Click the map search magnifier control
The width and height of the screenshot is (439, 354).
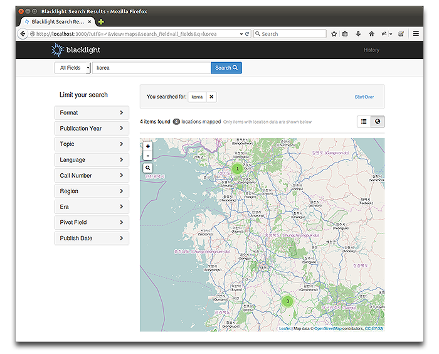pos(148,168)
